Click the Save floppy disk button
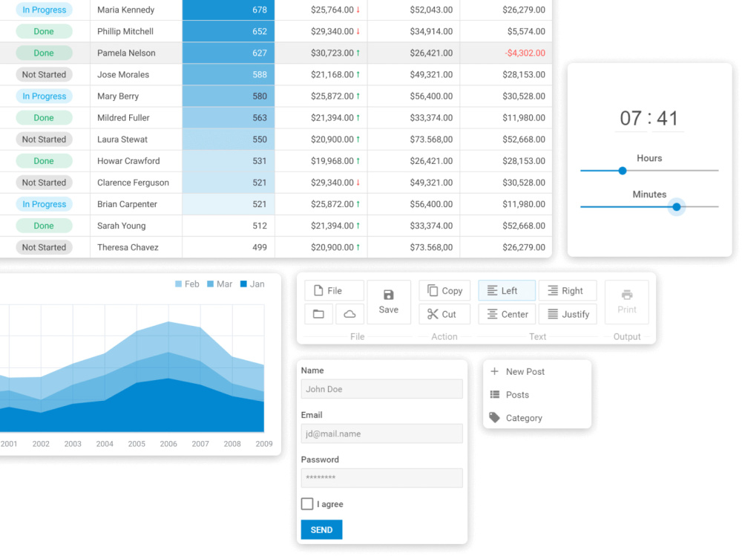 click(x=389, y=301)
